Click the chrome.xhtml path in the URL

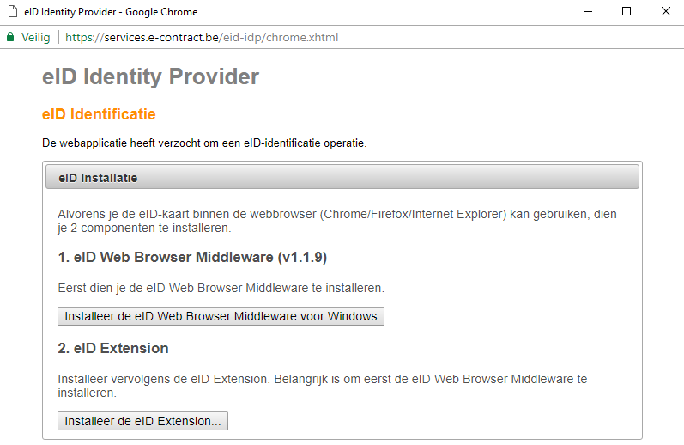click(302, 38)
